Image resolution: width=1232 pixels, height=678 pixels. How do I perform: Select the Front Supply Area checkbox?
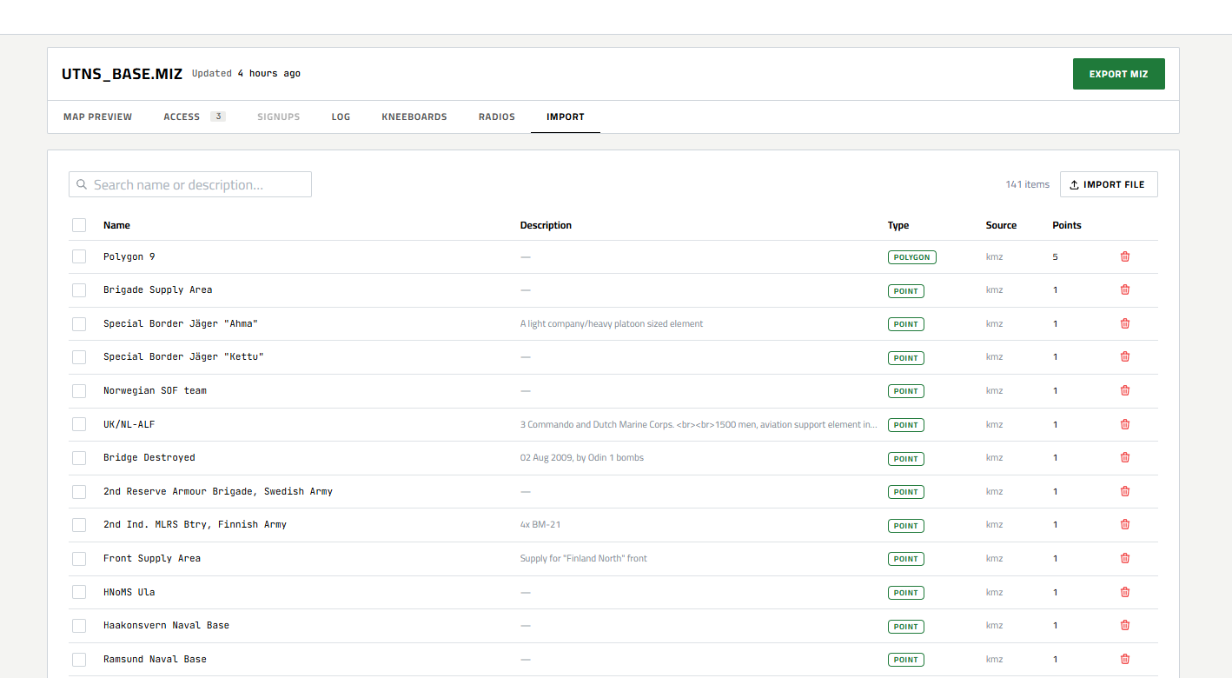[79, 558]
